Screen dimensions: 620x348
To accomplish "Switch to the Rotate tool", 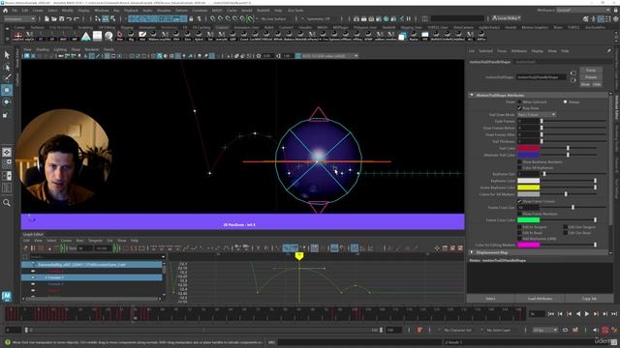I will (x=7, y=101).
